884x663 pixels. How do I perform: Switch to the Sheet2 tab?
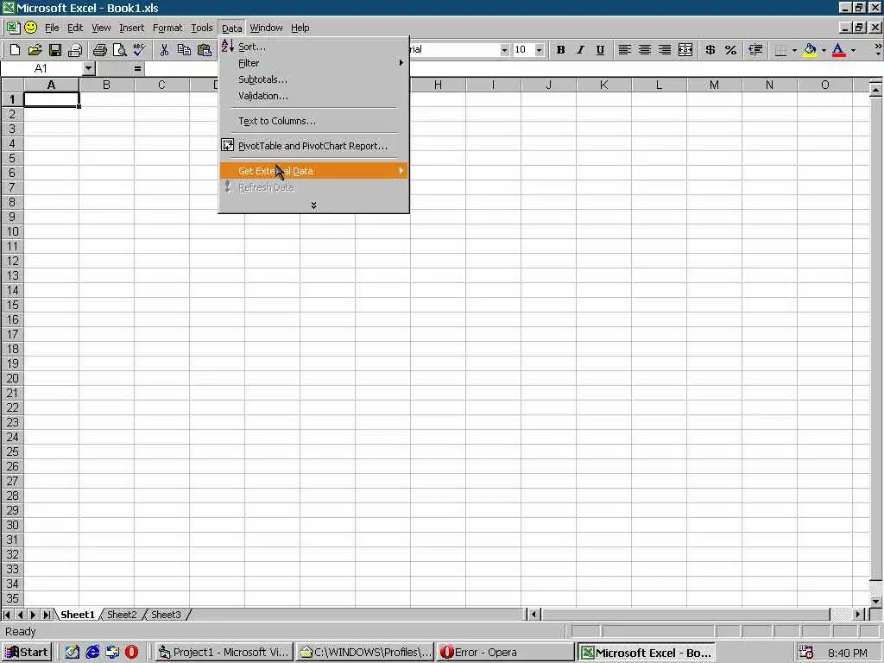pos(122,615)
